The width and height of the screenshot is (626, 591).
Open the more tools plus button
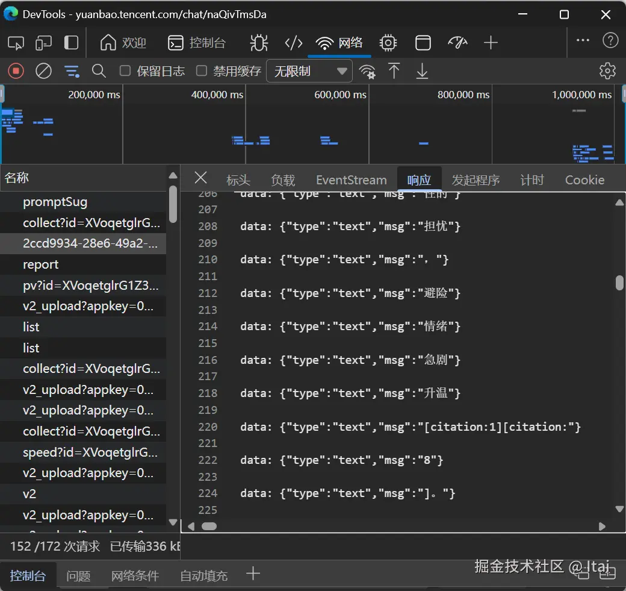point(491,42)
